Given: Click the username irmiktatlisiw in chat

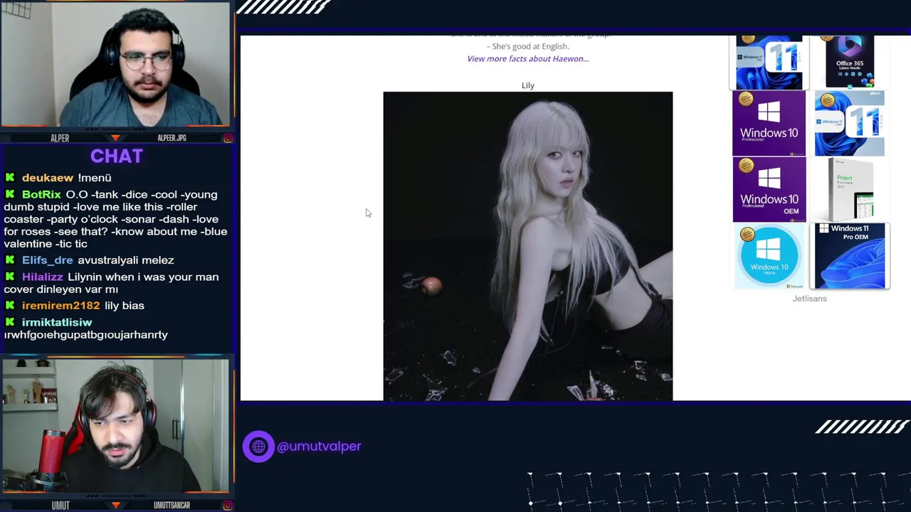Looking at the screenshot, I should 57,322.
